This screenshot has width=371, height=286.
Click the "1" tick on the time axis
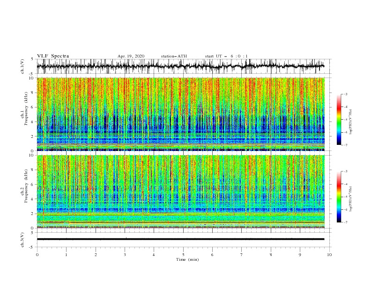coord(66,255)
